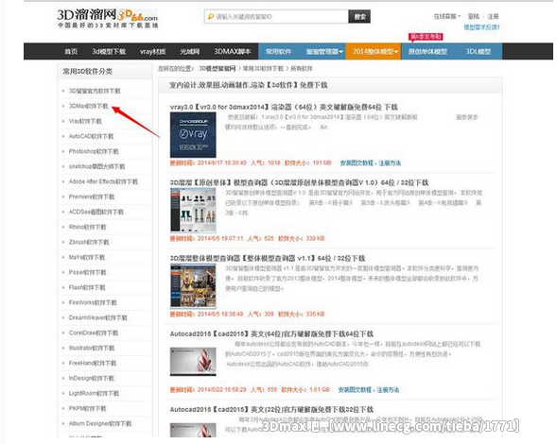Click the search field's magnifier icon
Viewport: 557px width, 444px height.
click(x=210, y=17)
